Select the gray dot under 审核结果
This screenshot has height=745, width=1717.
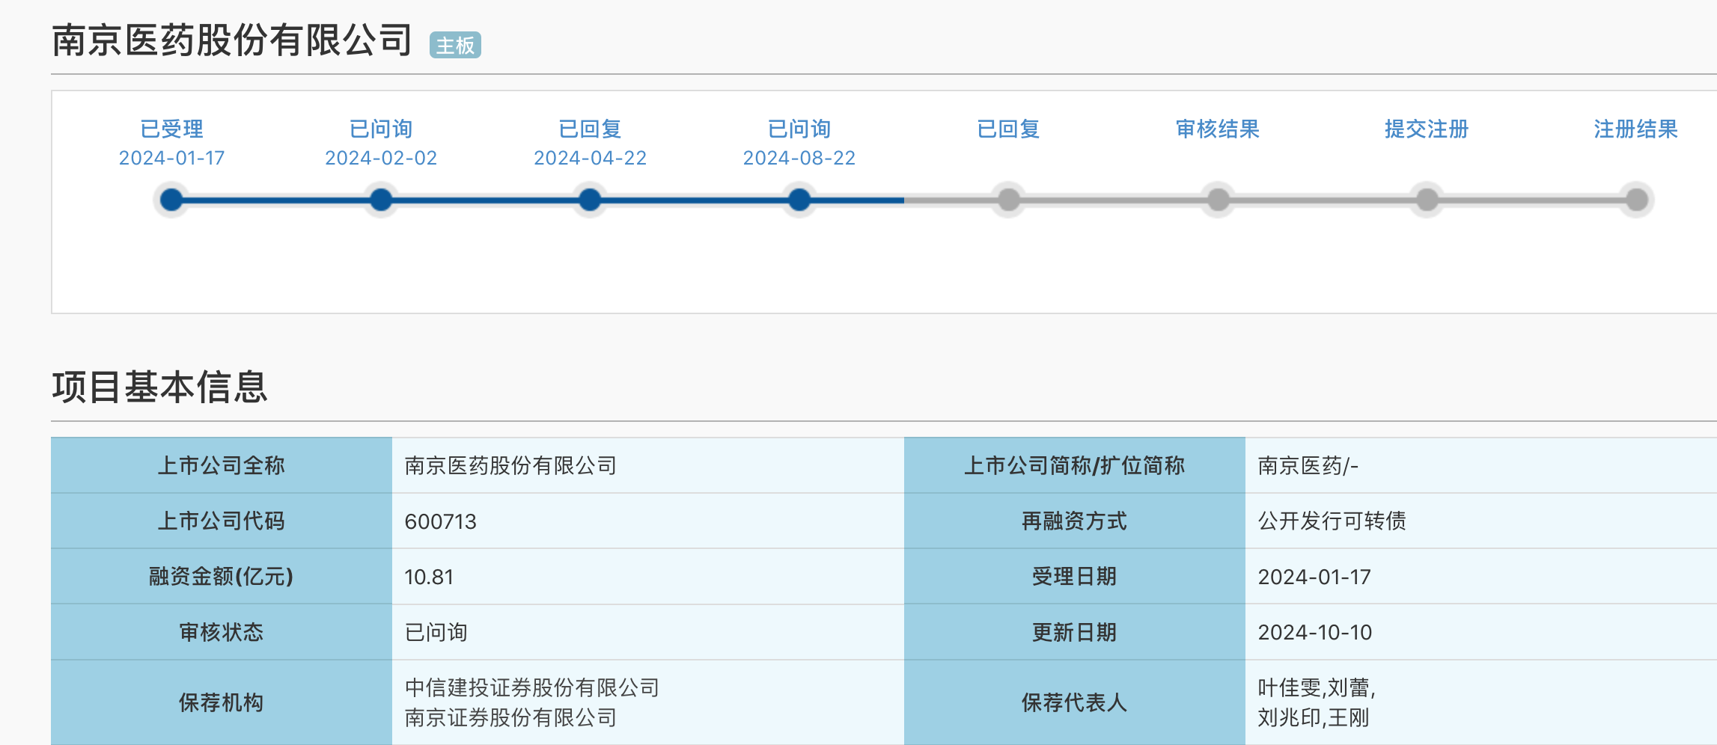pos(1218,200)
